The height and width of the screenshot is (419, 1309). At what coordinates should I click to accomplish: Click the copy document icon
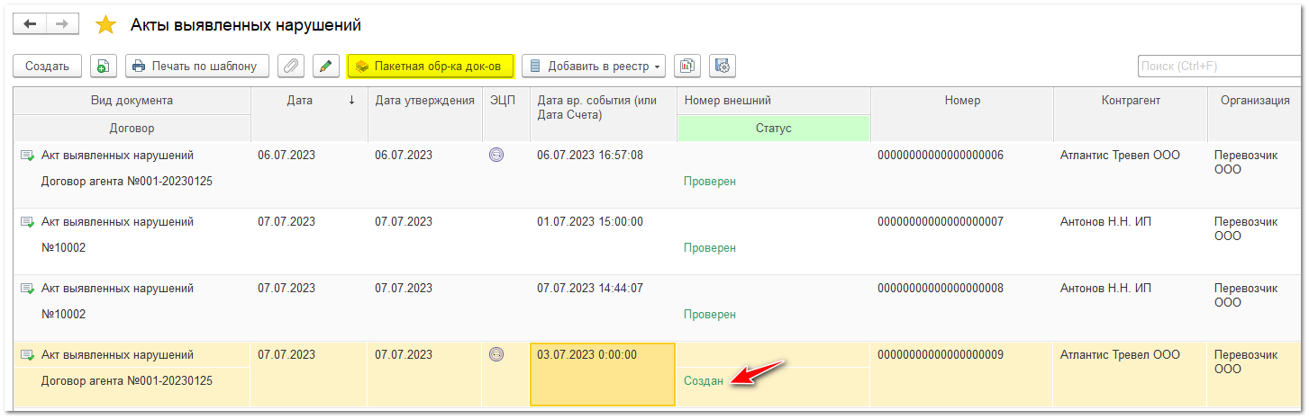point(105,66)
